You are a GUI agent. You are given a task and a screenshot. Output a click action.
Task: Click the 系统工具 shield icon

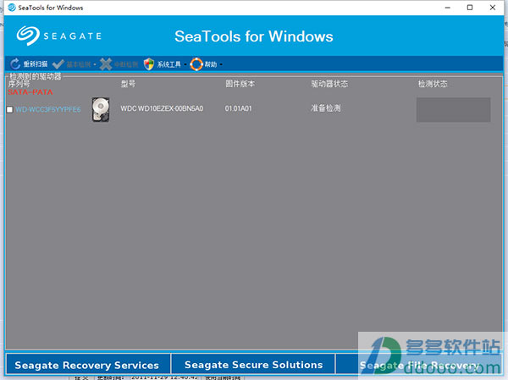pos(149,64)
